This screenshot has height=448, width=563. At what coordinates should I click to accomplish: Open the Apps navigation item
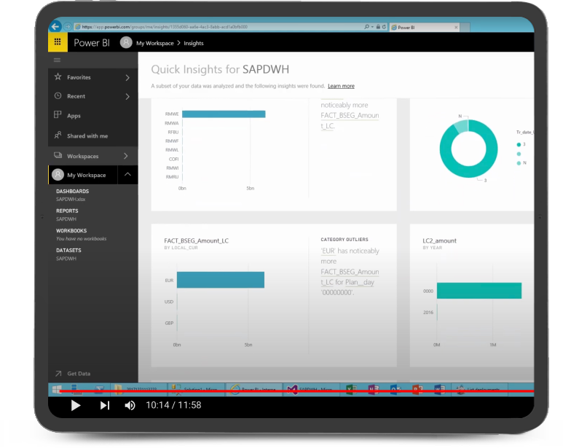(93, 116)
